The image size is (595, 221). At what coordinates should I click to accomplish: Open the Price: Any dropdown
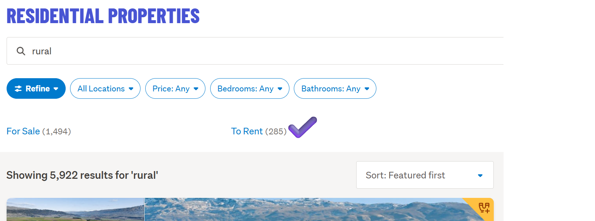(x=175, y=88)
